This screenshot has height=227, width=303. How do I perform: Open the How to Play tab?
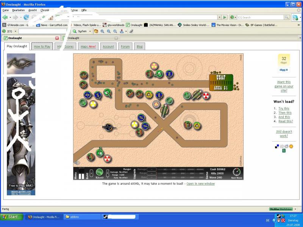click(42, 47)
